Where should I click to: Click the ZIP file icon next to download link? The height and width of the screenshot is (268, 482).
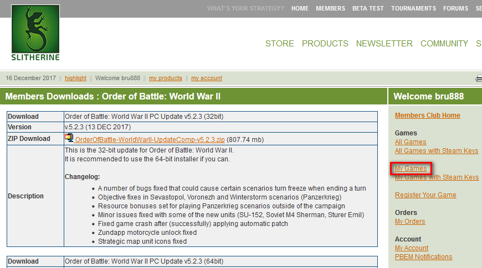pyautogui.click(x=69, y=138)
